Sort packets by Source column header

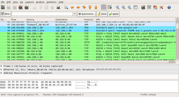(x=40, y=20)
